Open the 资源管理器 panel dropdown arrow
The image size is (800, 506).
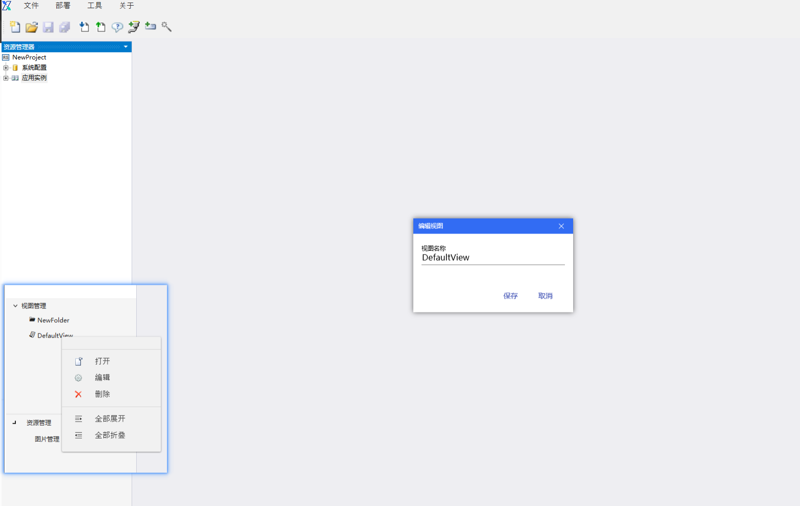click(x=125, y=47)
